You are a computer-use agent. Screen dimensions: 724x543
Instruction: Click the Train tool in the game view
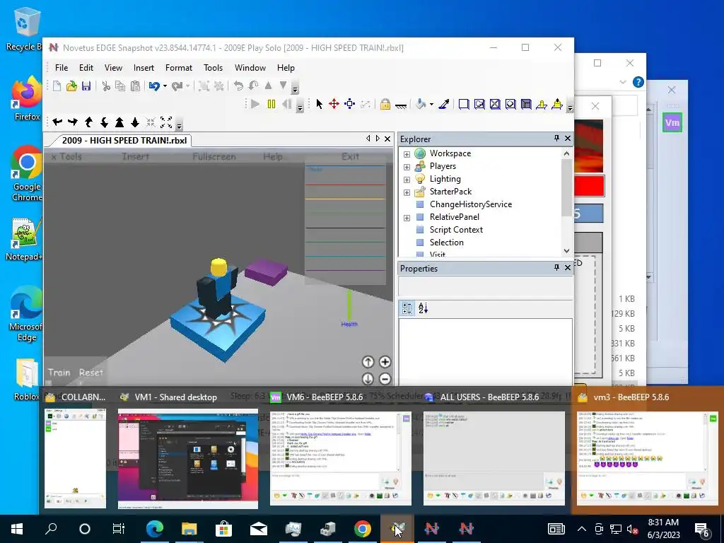click(59, 372)
